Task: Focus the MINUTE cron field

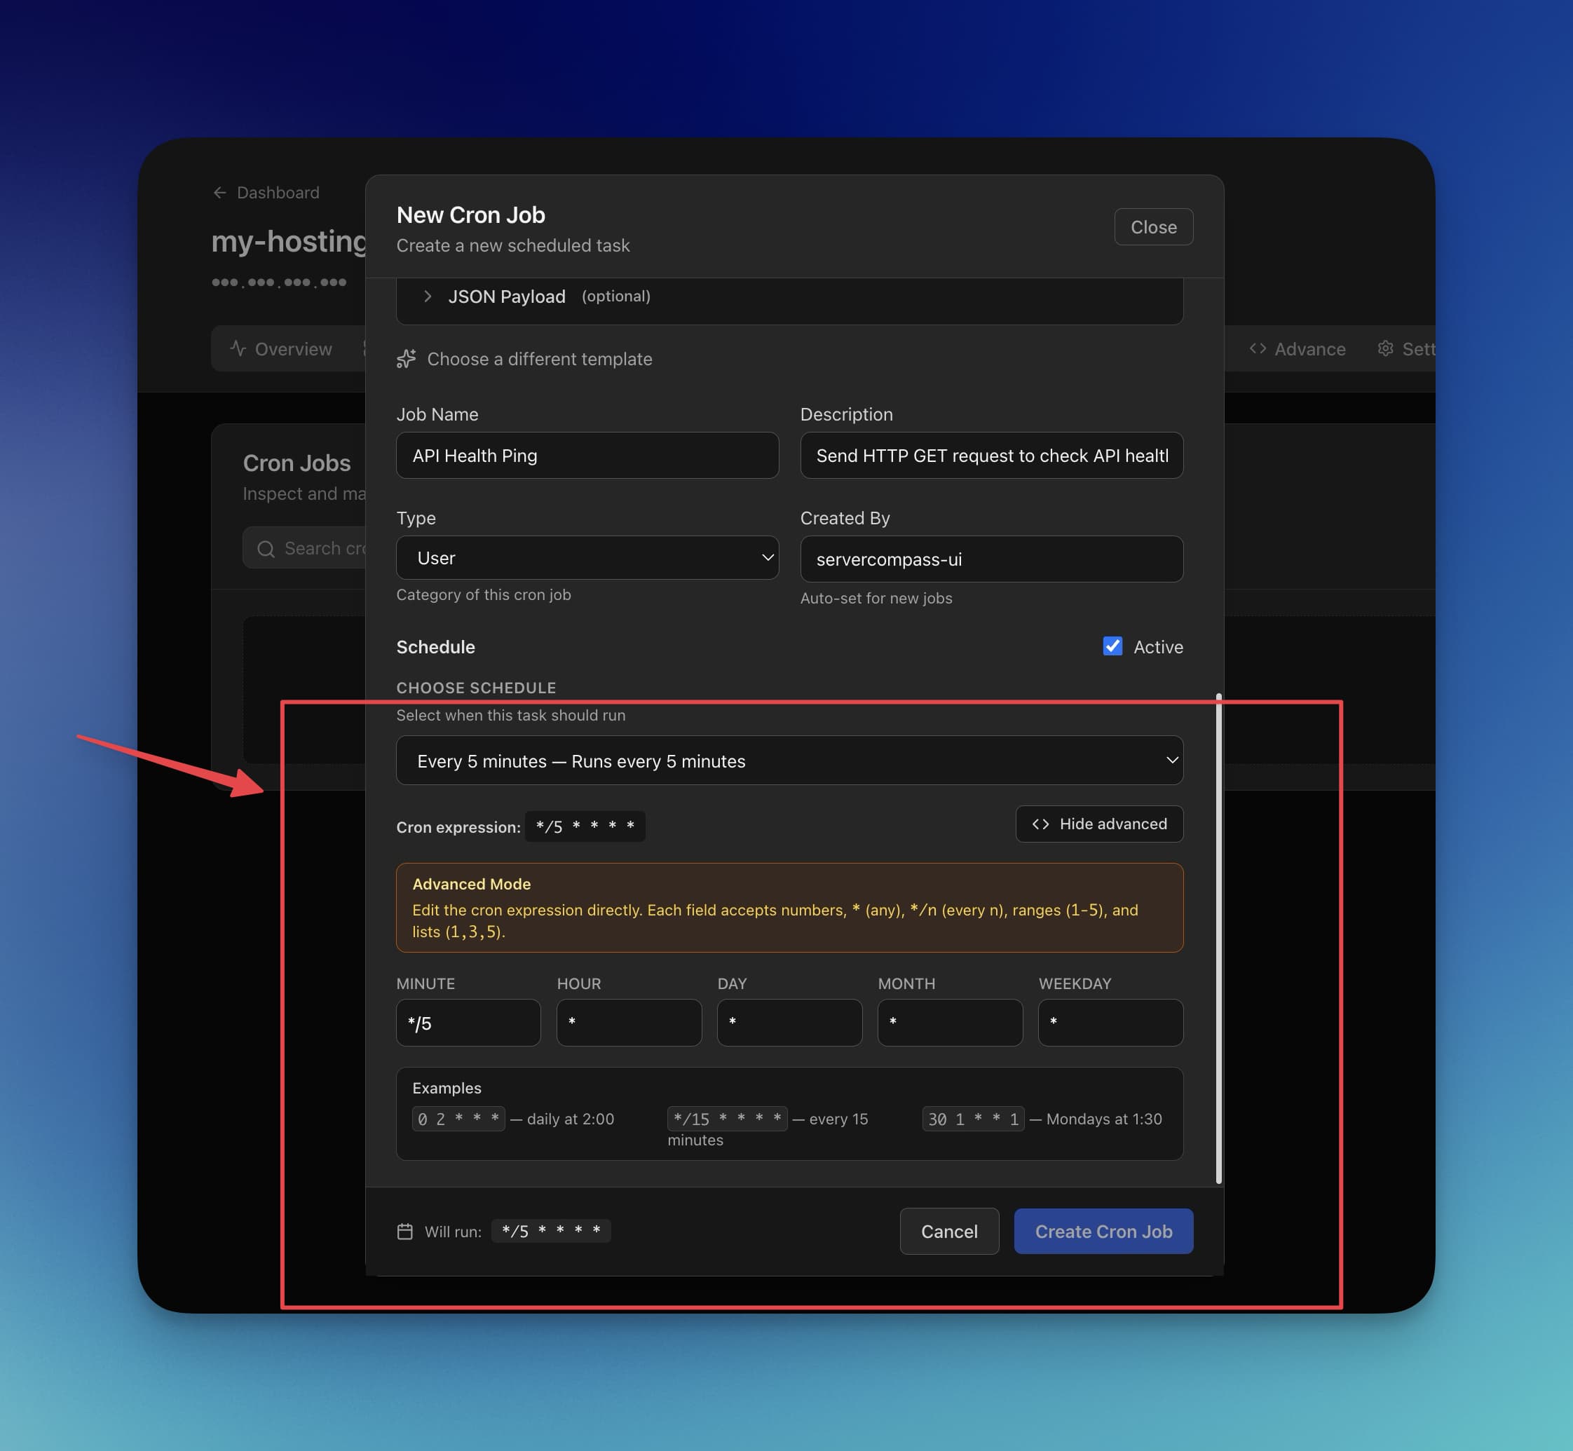Action: (x=468, y=1022)
